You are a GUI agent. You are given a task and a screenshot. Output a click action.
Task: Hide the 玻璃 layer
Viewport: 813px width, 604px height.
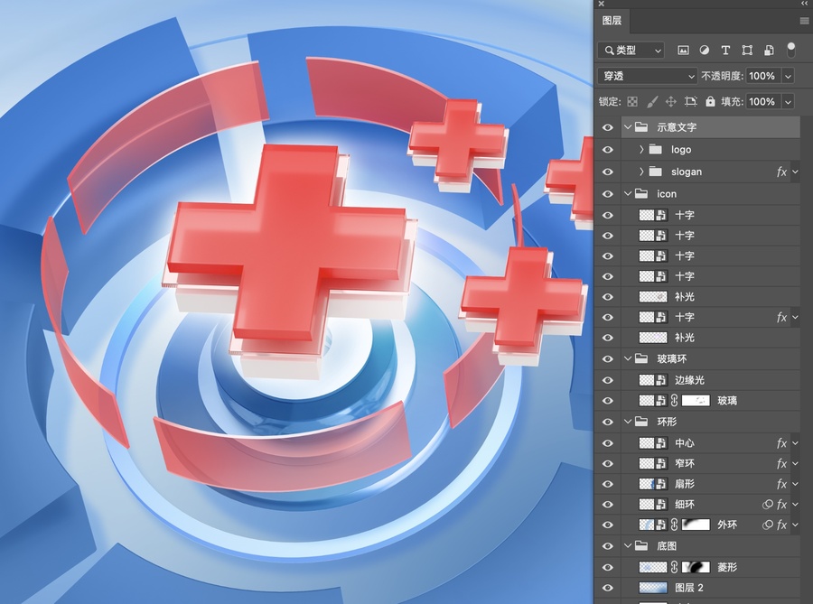click(x=608, y=401)
